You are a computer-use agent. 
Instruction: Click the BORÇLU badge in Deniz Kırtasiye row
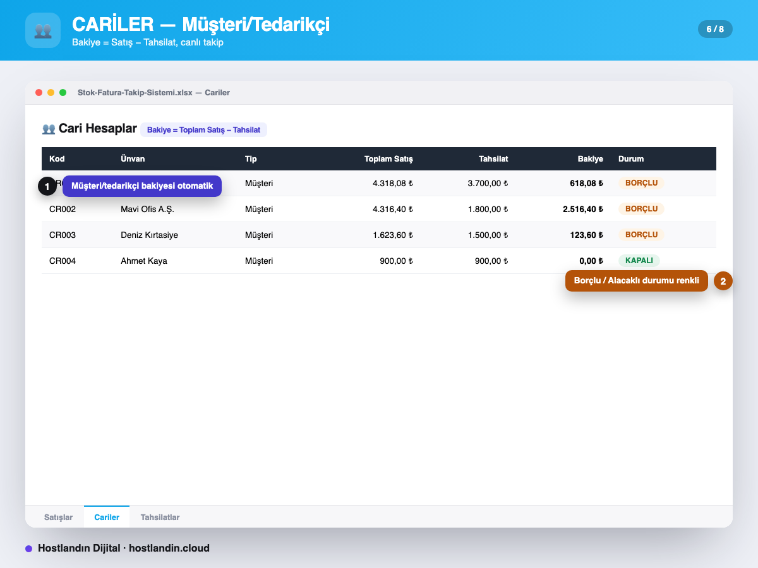pyautogui.click(x=641, y=235)
